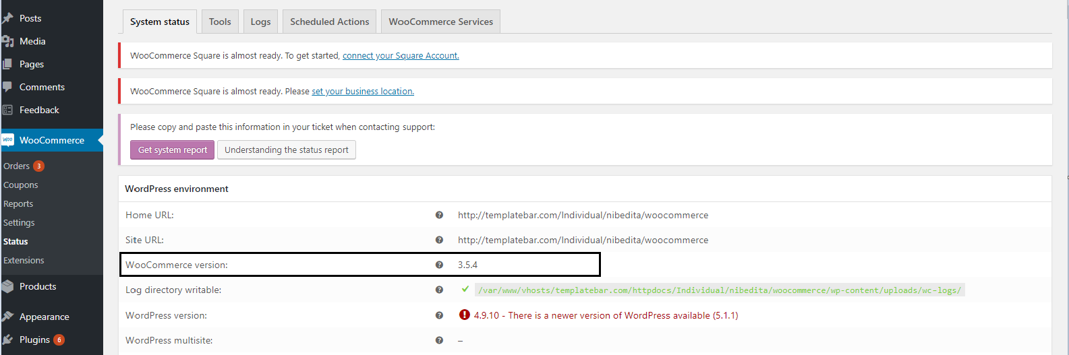The height and width of the screenshot is (355, 1069).
Task: Click help icon for WordPress version
Action: coord(439,315)
